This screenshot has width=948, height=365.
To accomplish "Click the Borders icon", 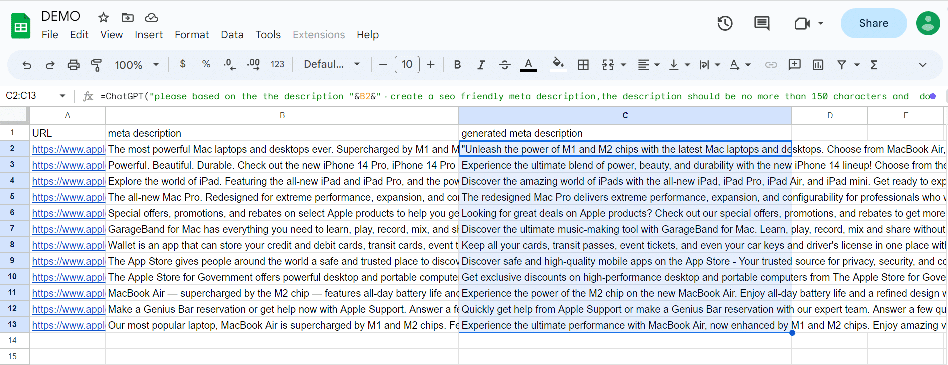I will click(583, 65).
